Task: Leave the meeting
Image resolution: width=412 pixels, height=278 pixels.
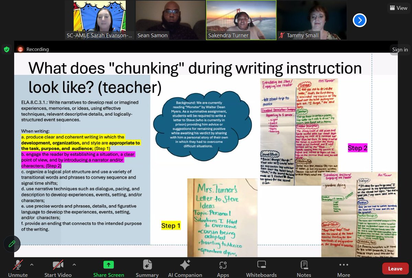Action: tap(395, 269)
